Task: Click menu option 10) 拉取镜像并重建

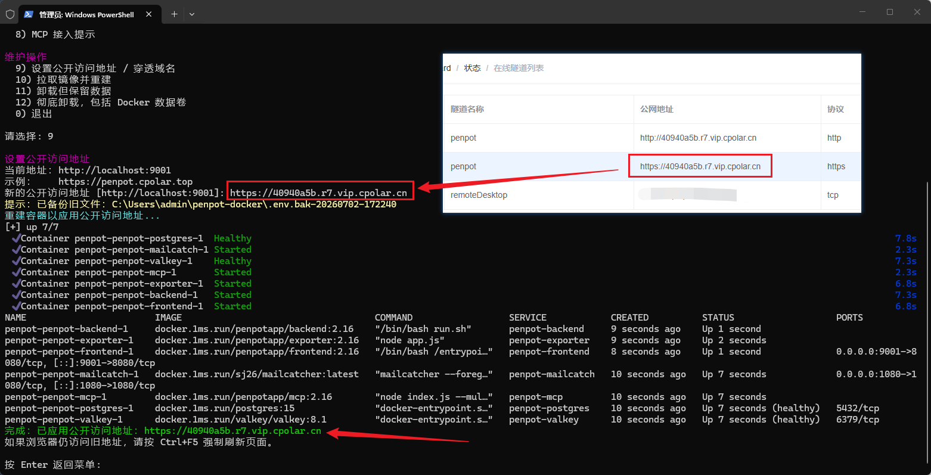Action: (63, 80)
